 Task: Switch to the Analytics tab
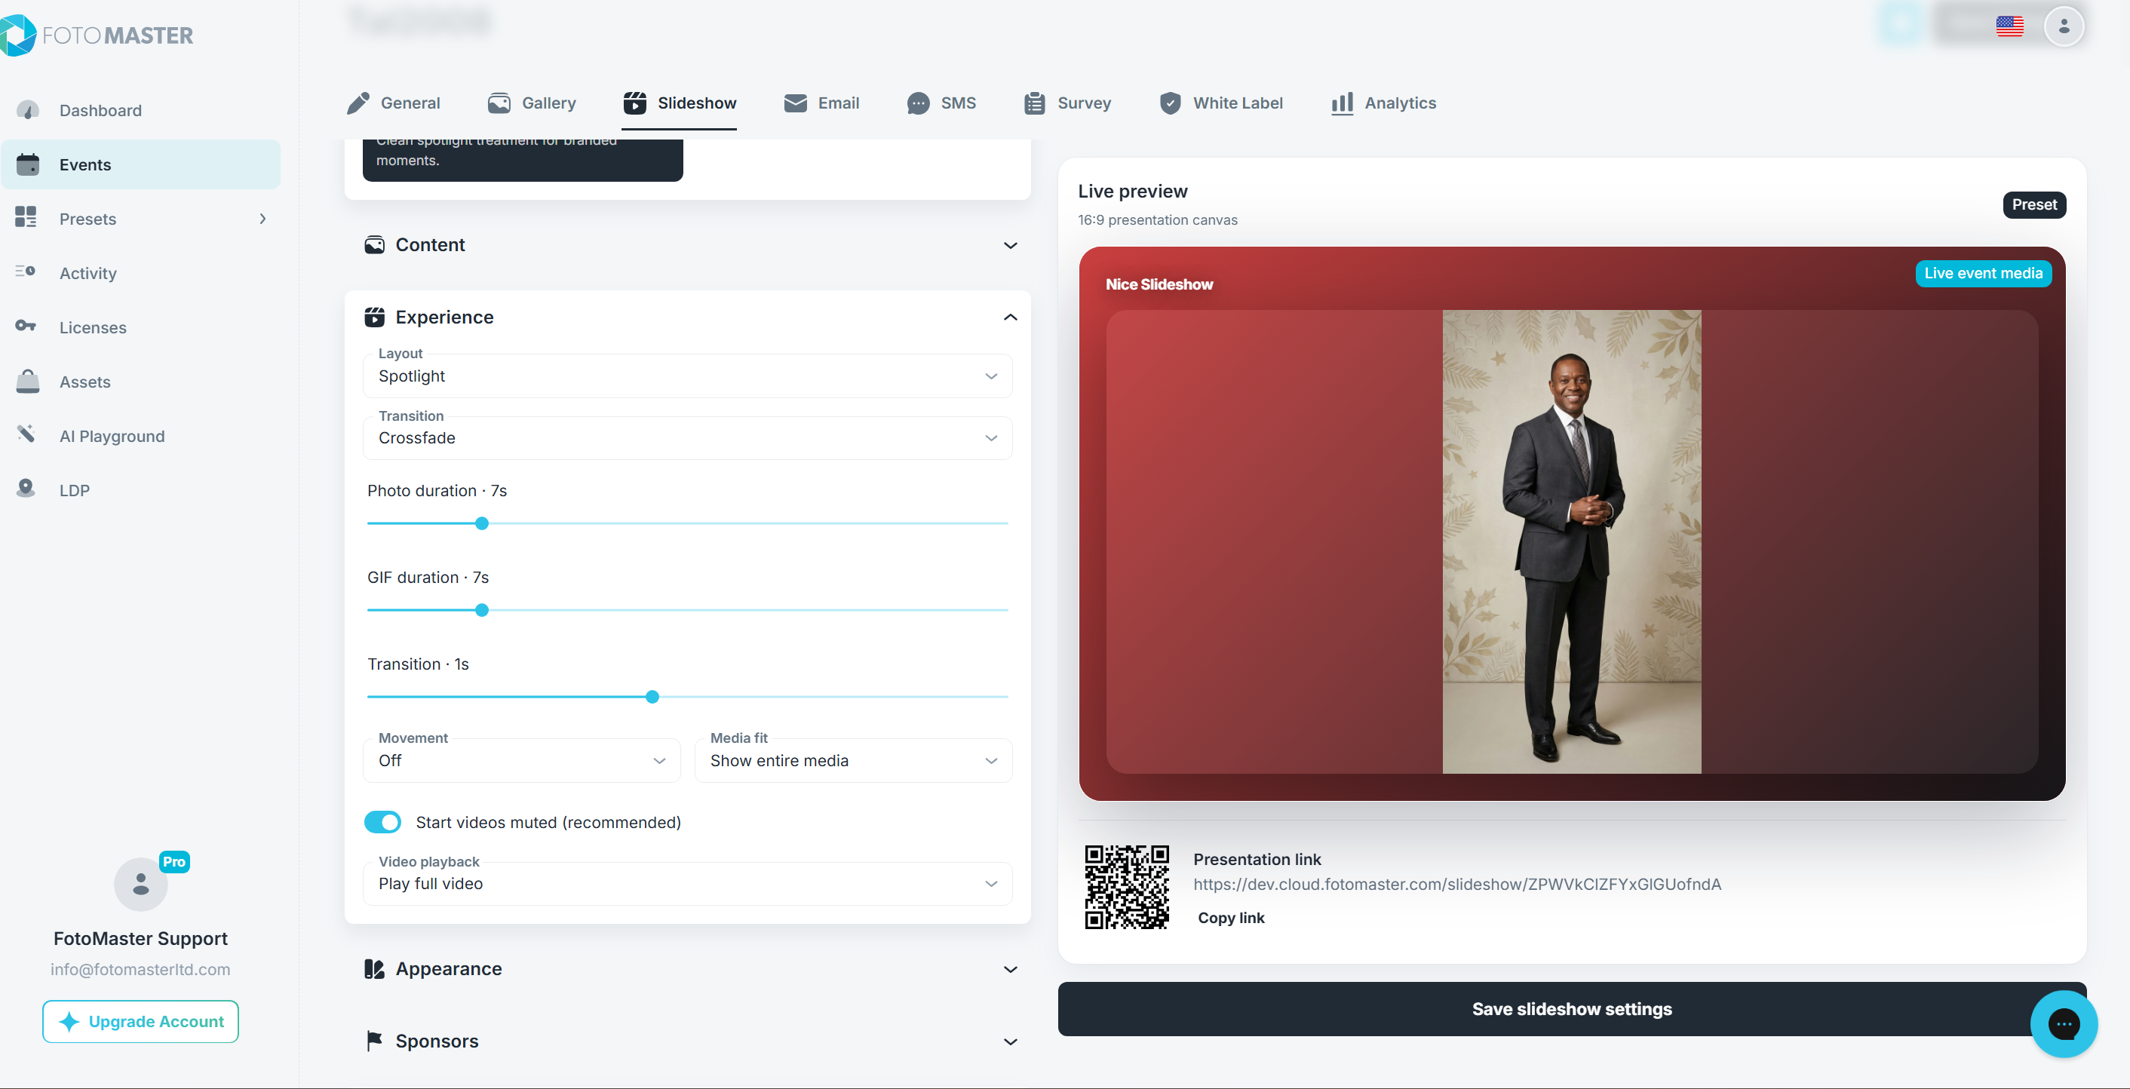click(1383, 103)
